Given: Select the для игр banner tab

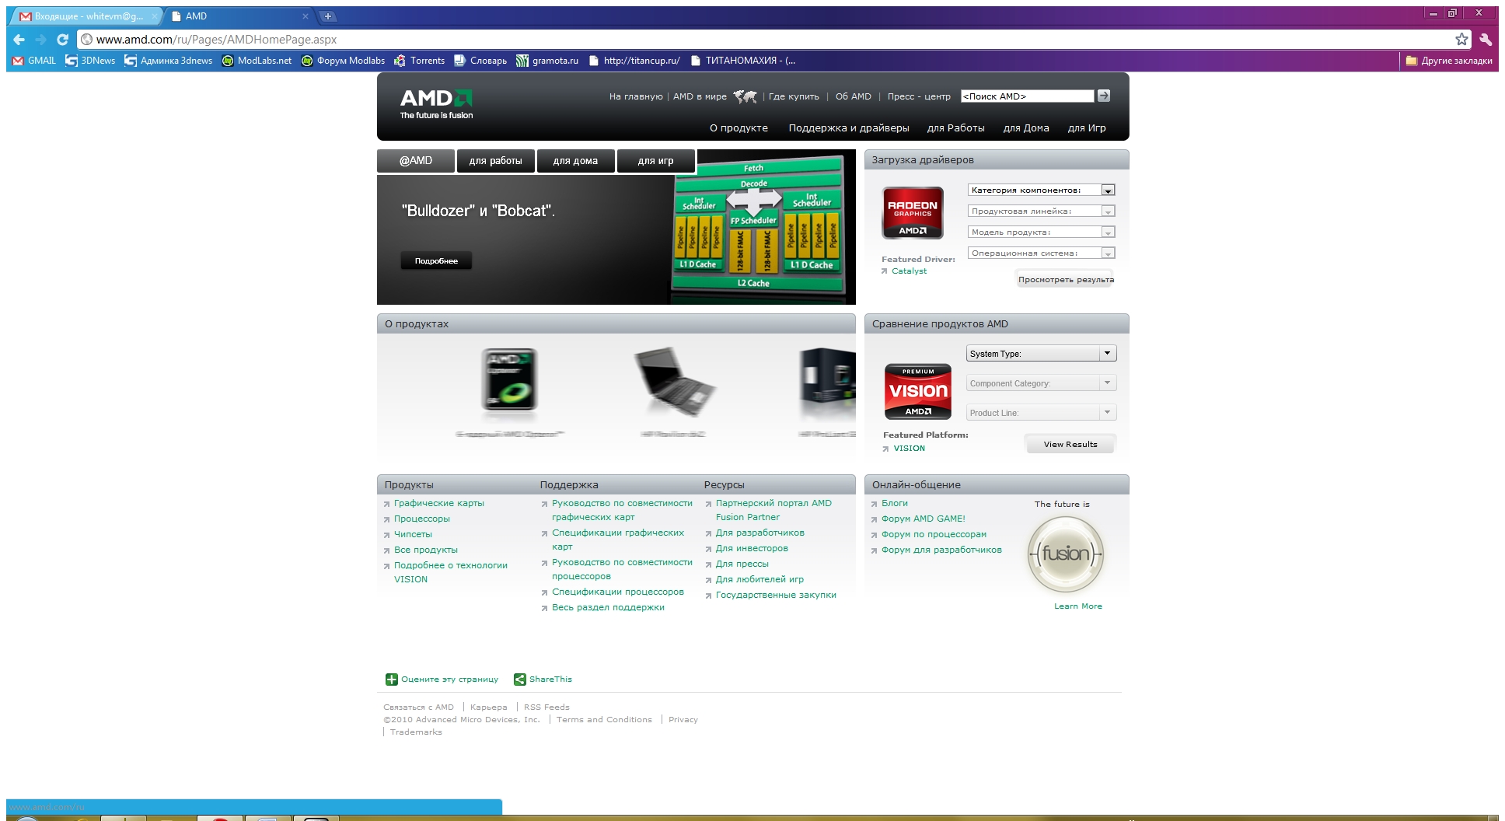Looking at the screenshot, I should pos(656,161).
